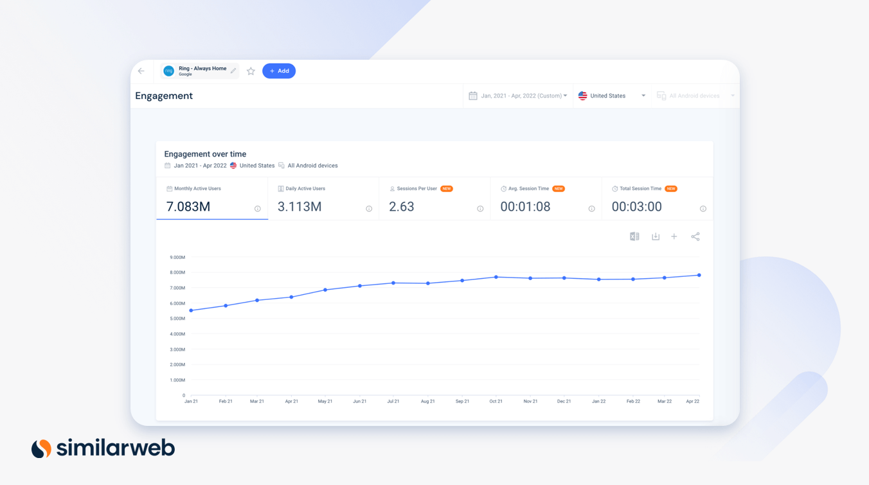This screenshot has width=869, height=485.
Task: Click the Engagement page heading
Action: [164, 96]
